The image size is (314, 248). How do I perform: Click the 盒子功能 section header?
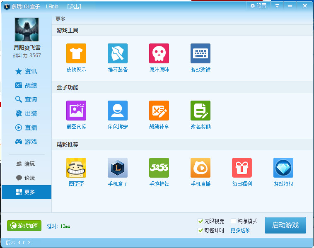(68, 87)
